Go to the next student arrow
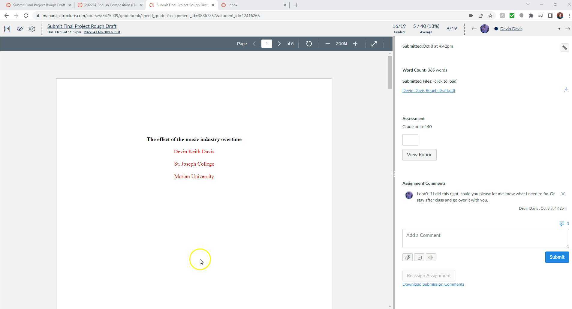 [567, 29]
